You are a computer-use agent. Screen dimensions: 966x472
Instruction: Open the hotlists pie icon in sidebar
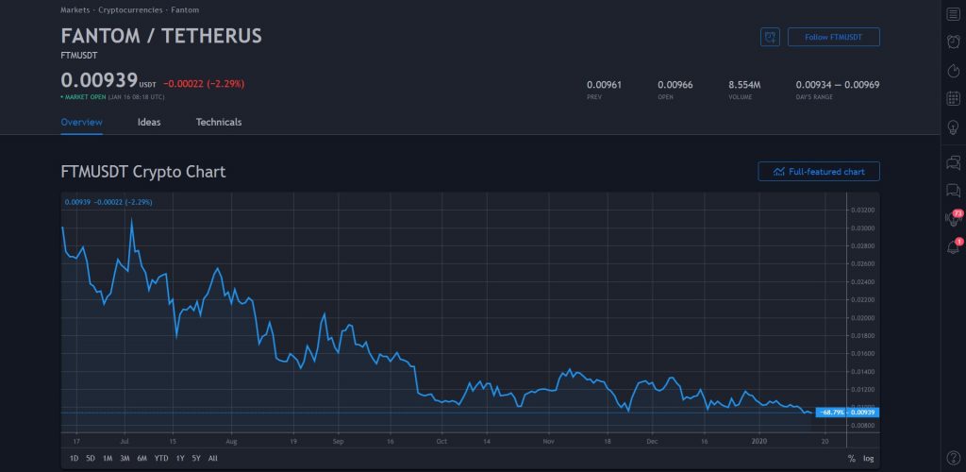click(x=953, y=70)
